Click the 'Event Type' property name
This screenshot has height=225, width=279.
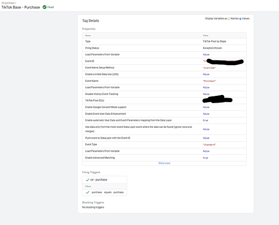[x=91, y=144]
